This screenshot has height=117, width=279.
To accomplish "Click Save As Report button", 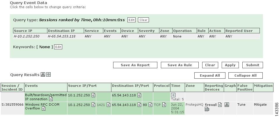I will click(135, 65).
